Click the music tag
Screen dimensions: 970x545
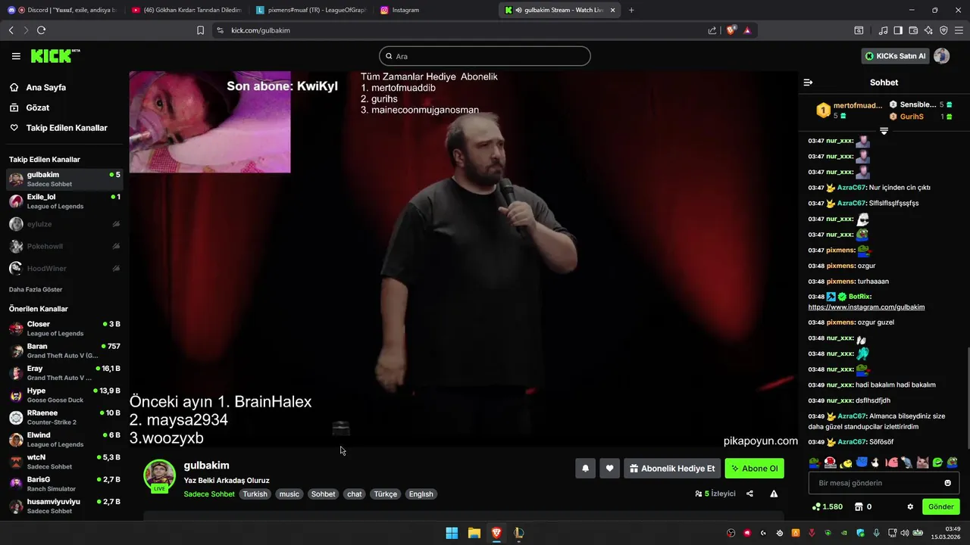click(289, 494)
